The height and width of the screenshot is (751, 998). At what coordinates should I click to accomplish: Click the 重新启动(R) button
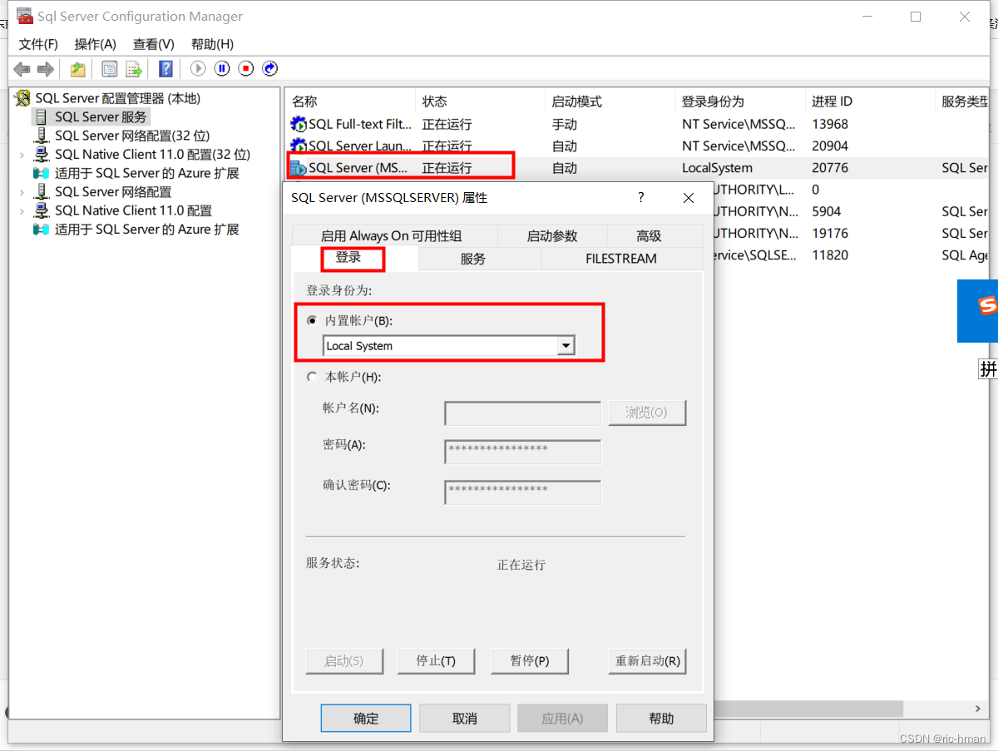point(647,660)
